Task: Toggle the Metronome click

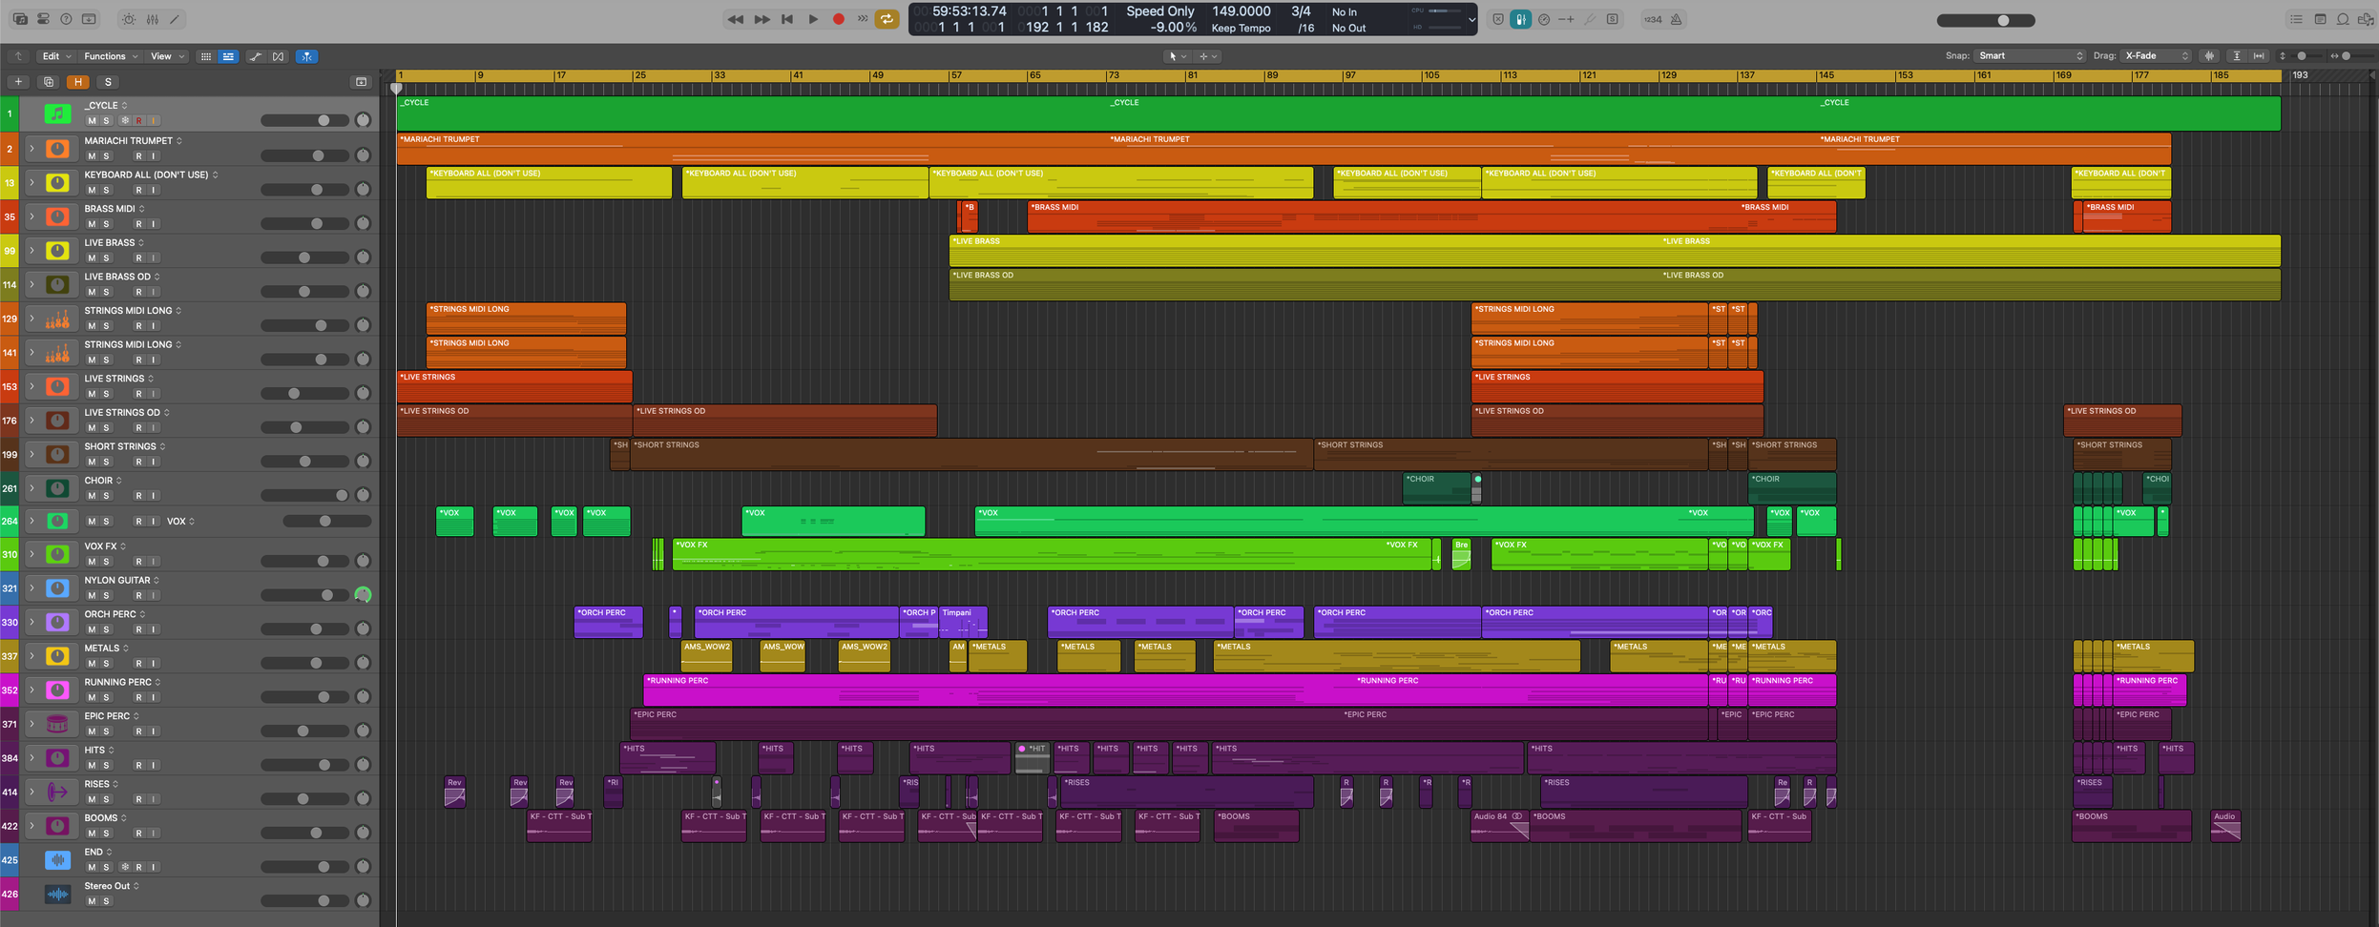Action: tap(1677, 19)
